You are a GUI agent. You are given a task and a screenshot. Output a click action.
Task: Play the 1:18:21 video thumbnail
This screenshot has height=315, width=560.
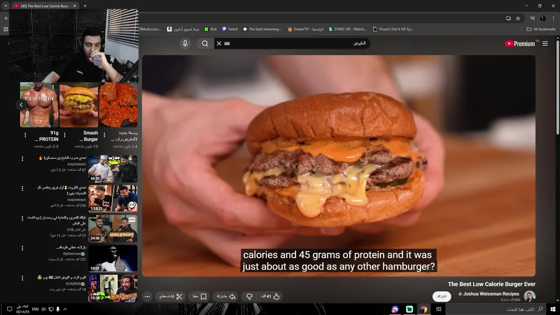click(x=113, y=199)
